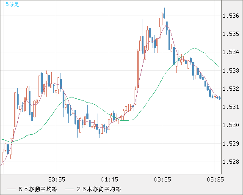Click the 1.533 price axis label

[x=231, y=70]
